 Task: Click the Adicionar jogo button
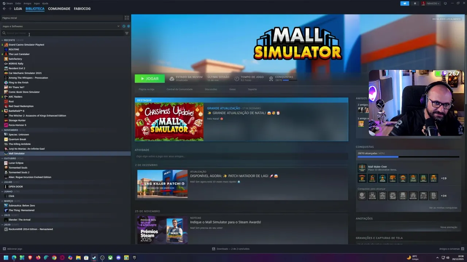coord(12,249)
